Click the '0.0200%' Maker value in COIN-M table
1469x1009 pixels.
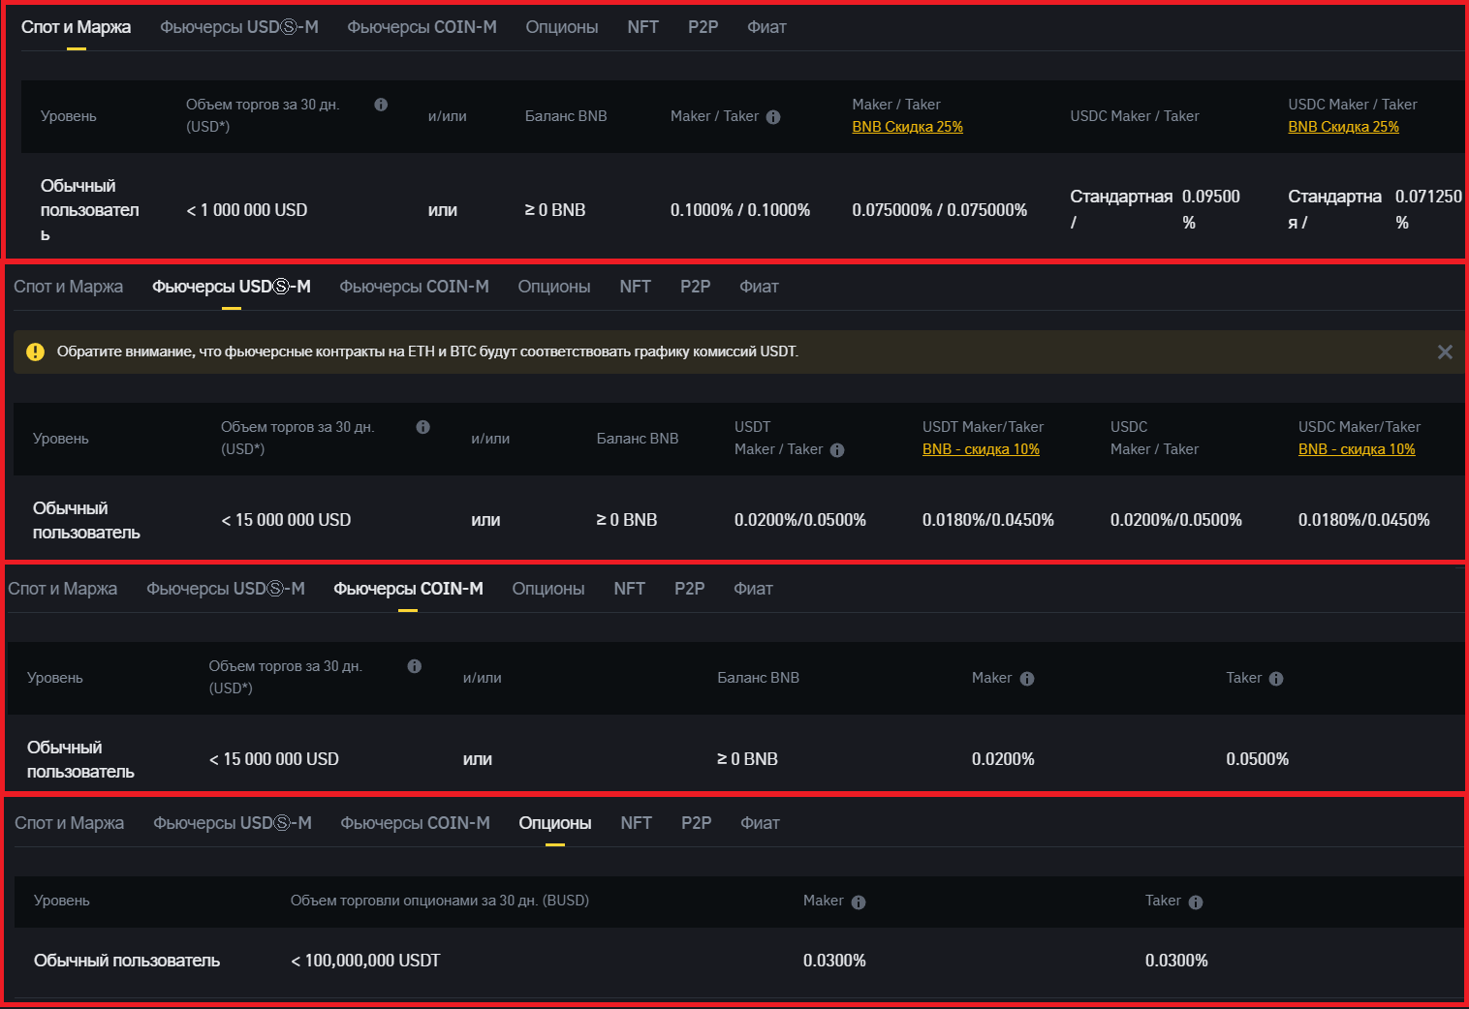coord(1003,759)
